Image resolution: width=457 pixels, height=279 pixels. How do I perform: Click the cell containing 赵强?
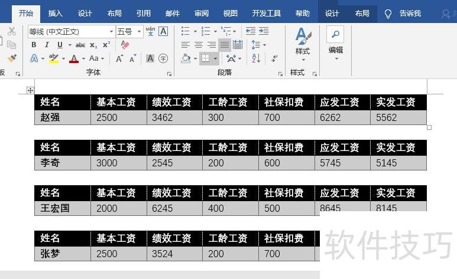(63, 117)
